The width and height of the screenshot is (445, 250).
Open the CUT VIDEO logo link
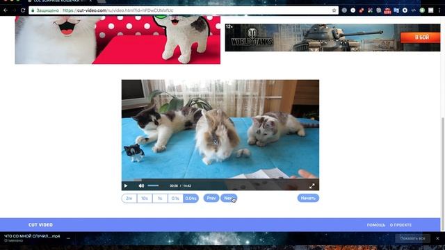tap(40, 225)
